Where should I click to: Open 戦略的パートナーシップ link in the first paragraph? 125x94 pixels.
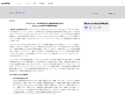pos(21,32)
